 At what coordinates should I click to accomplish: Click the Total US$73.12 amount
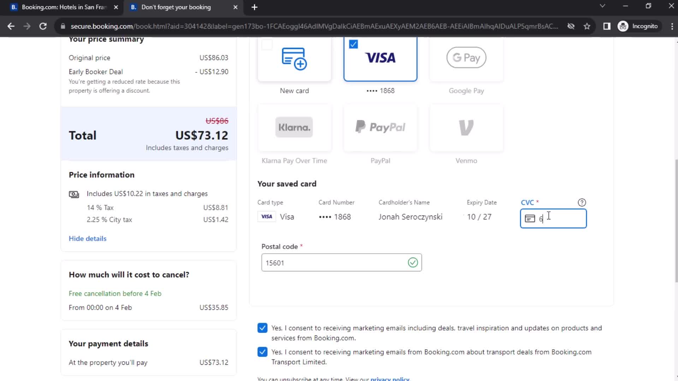[x=202, y=135]
